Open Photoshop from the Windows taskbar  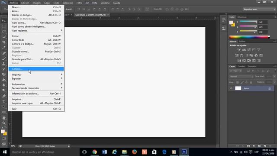coord(184,152)
